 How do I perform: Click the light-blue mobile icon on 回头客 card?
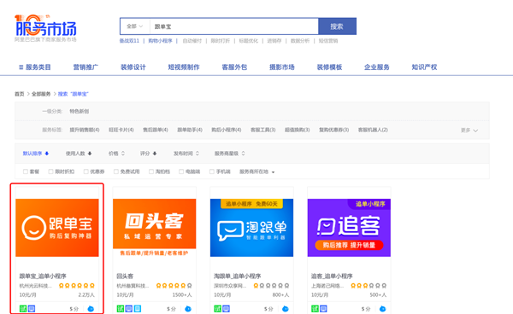tap(138, 309)
